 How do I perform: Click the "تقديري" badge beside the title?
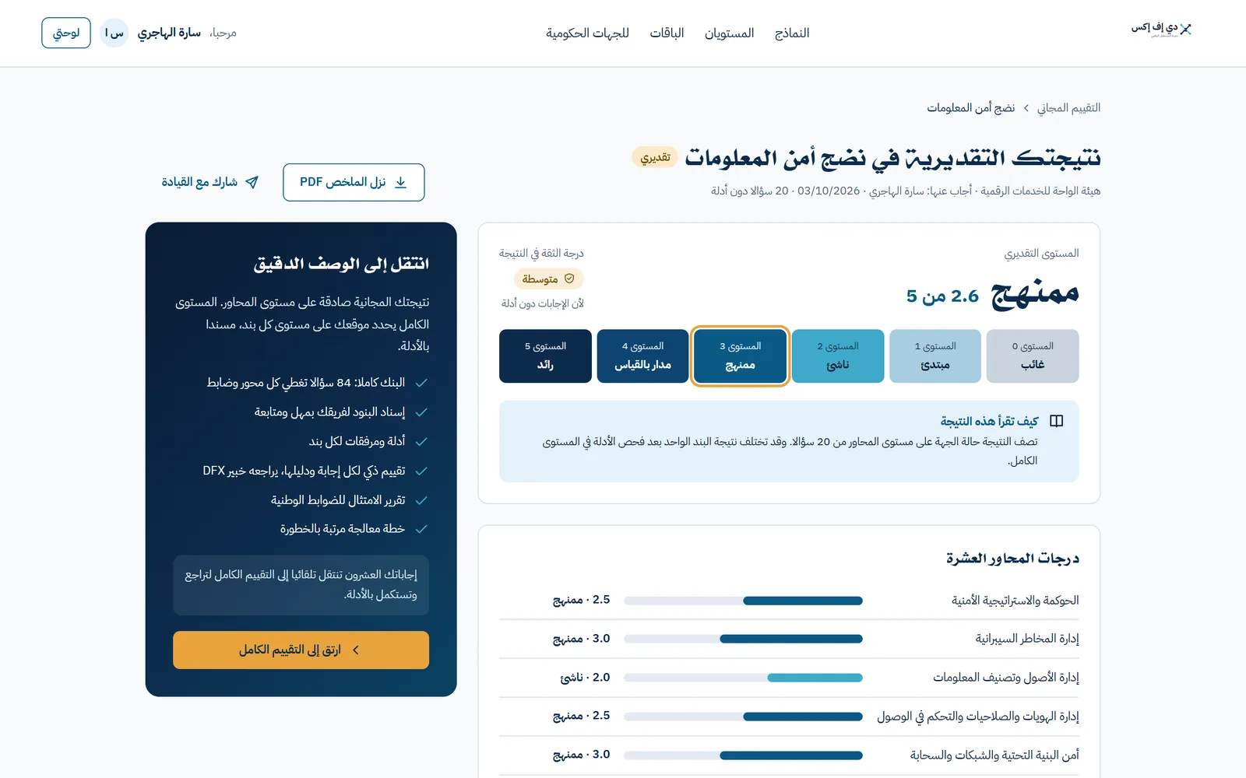[x=655, y=158]
